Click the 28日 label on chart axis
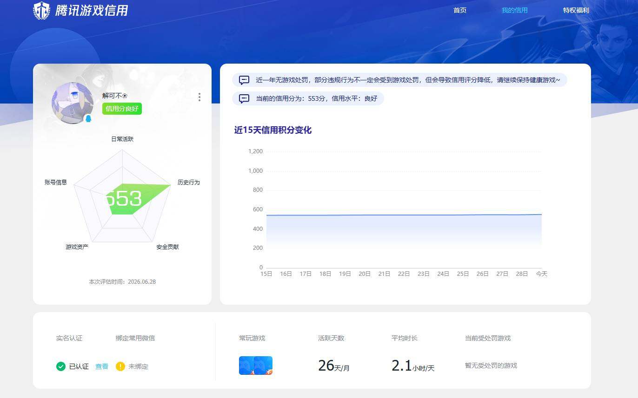 click(522, 274)
